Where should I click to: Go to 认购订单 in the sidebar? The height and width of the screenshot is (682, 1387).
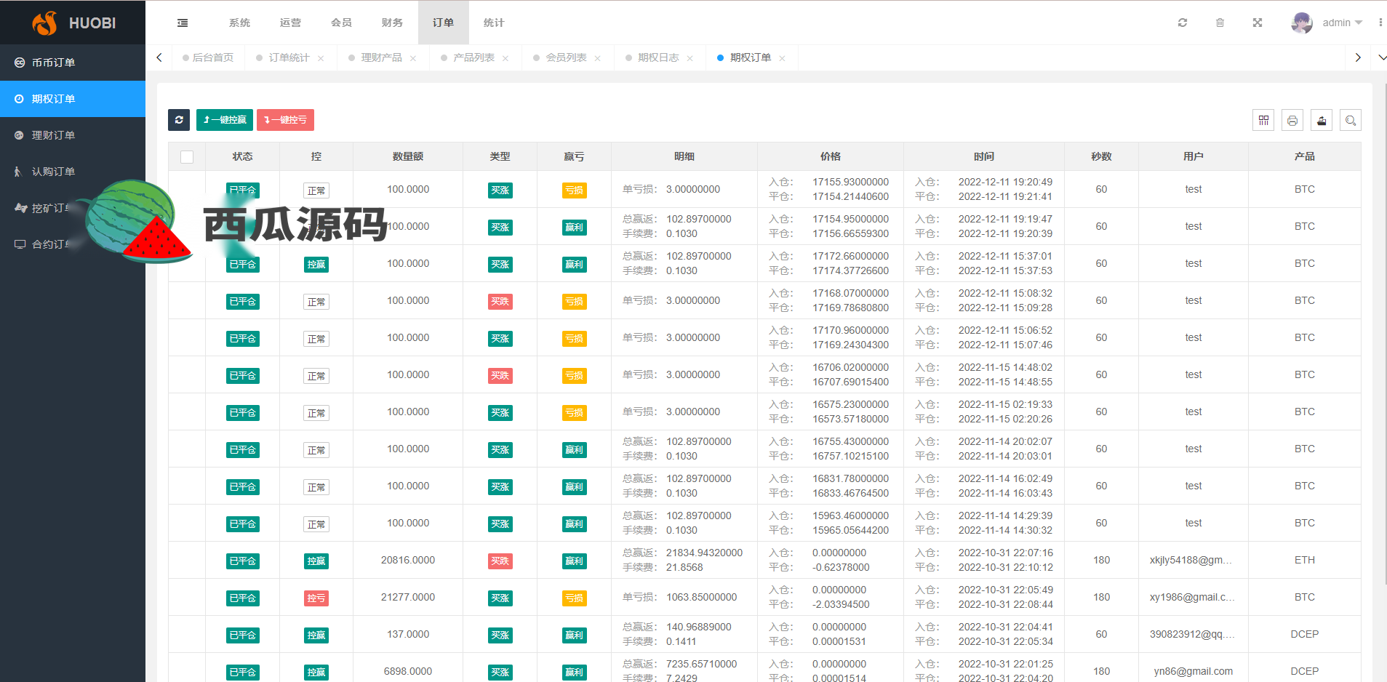pos(73,172)
